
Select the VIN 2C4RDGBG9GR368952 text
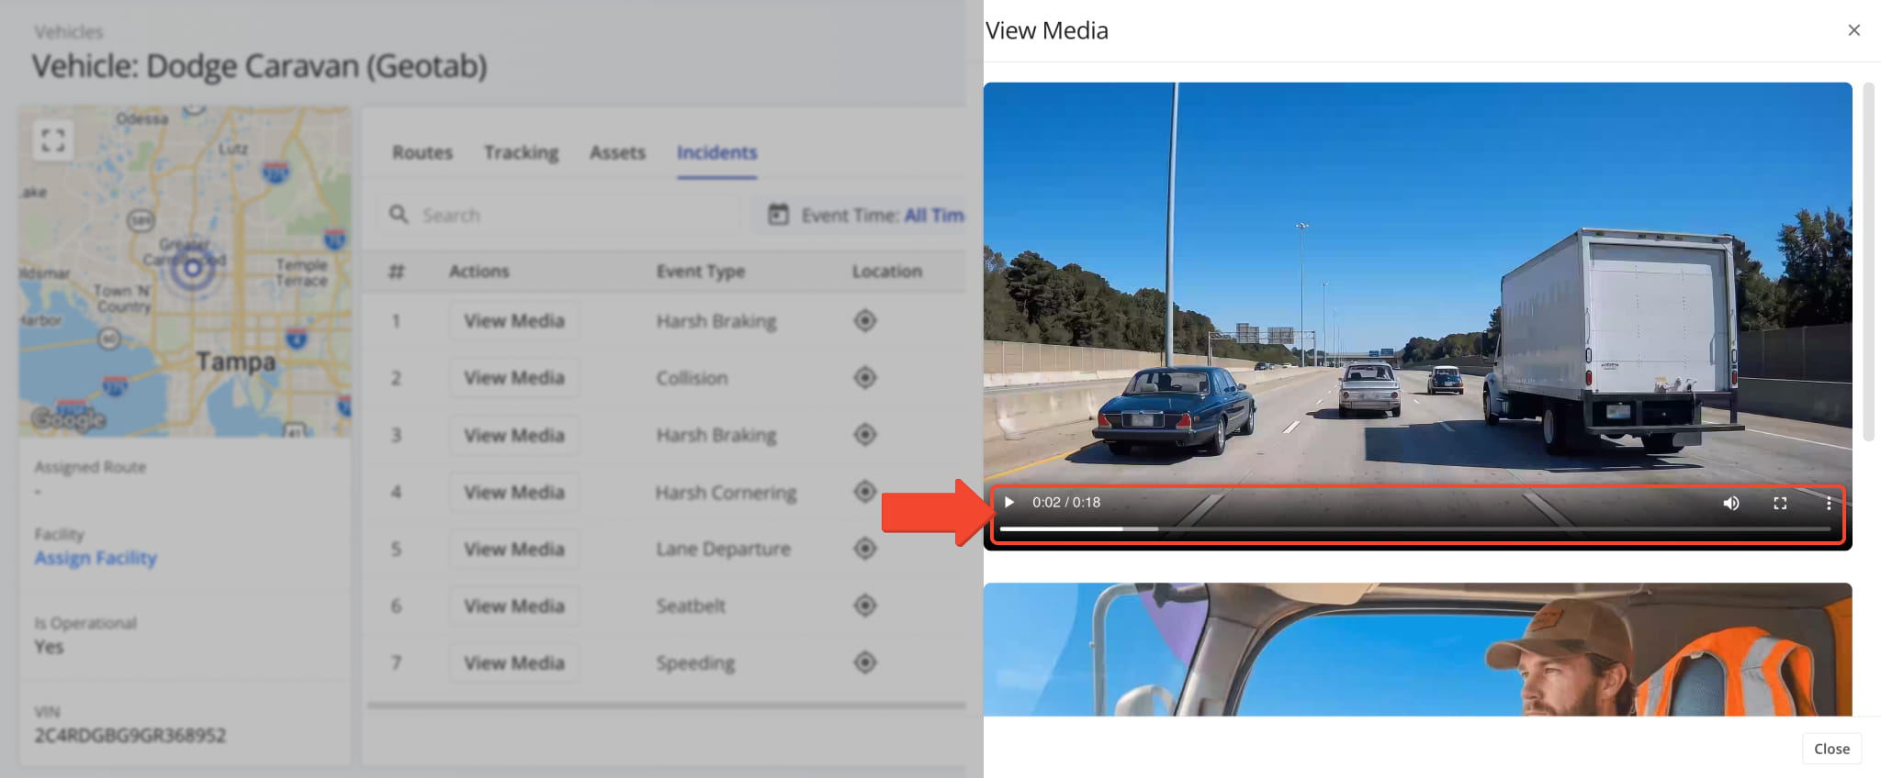pyautogui.click(x=130, y=736)
